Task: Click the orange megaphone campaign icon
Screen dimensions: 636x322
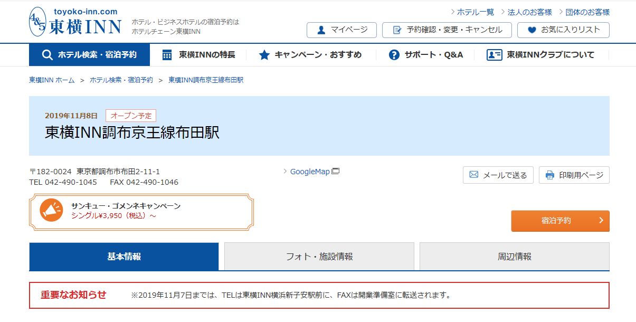Action: (x=51, y=210)
